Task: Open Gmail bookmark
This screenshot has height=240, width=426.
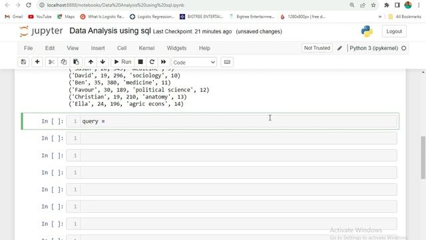Action: [x=14, y=17]
